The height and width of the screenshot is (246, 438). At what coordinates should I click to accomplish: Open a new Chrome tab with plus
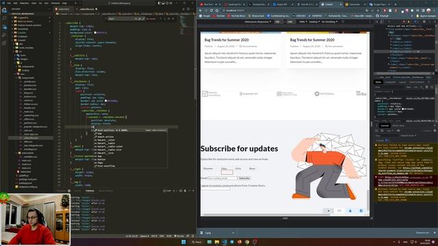[x=396, y=4]
